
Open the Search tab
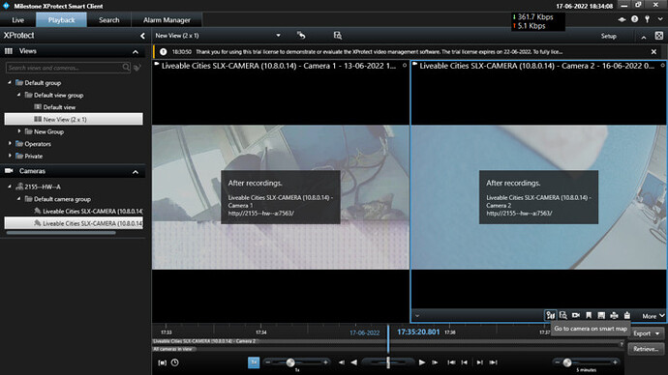point(109,20)
